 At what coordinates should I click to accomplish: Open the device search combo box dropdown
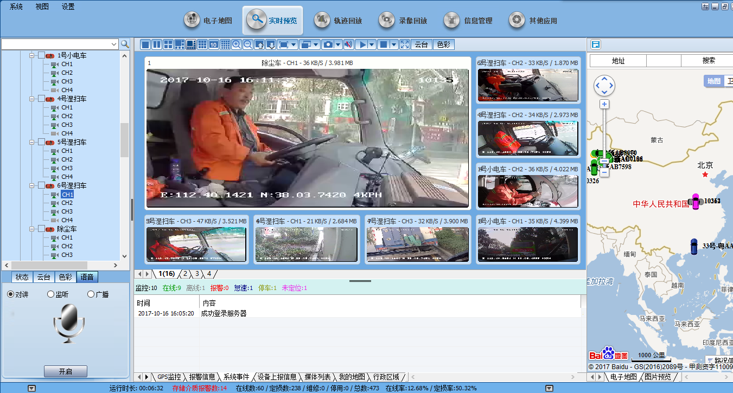pos(114,44)
